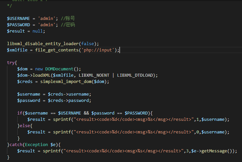Click the LIBXML_NOENT constant

[x=94, y=75]
